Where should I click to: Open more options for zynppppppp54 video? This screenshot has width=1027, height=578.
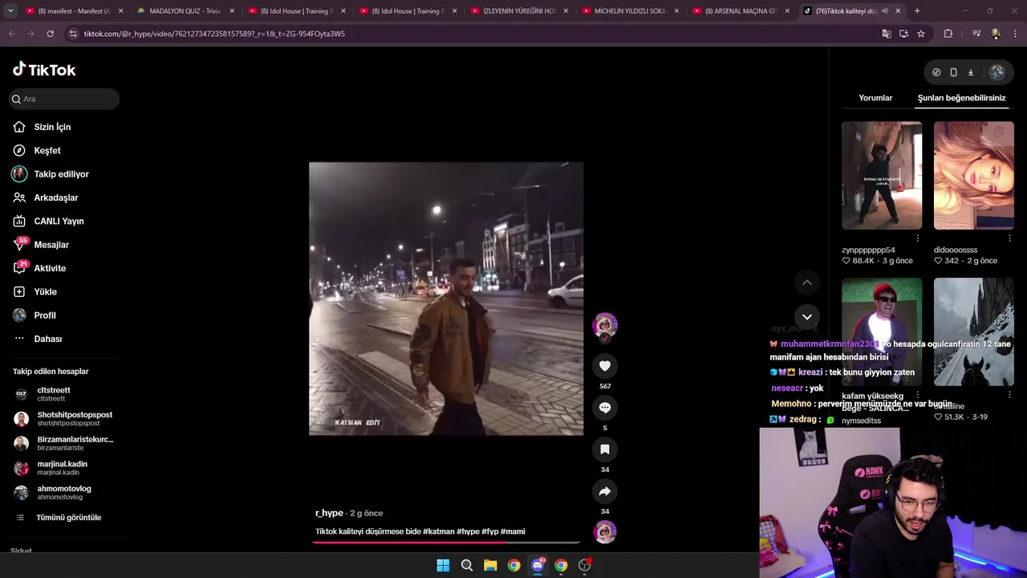tap(917, 238)
